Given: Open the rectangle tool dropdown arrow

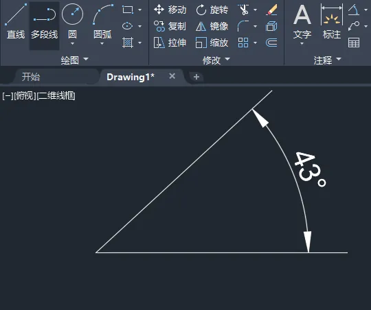Looking at the screenshot, I should (x=140, y=10).
